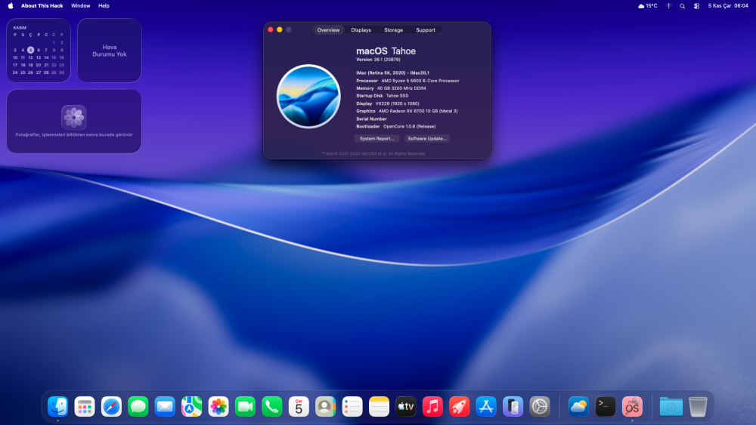
Task: Close the About This Hack window
Action: pyautogui.click(x=271, y=30)
